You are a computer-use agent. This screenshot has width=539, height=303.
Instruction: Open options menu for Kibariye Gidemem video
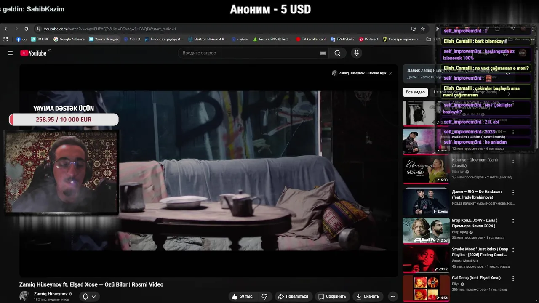click(513, 161)
